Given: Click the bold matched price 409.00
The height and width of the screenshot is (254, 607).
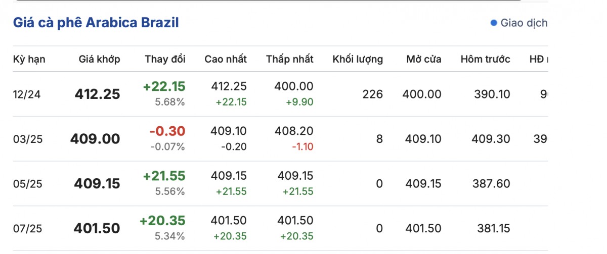Looking at the screenshot, I should point(95,139).
